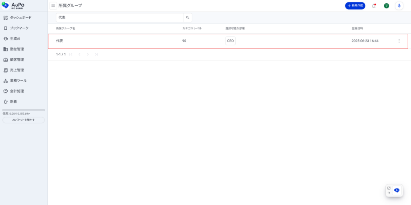The width and height of the screenshot is (411, 205).
Task: Open ブックマーク from the sidebar
Action: point(19,28)
